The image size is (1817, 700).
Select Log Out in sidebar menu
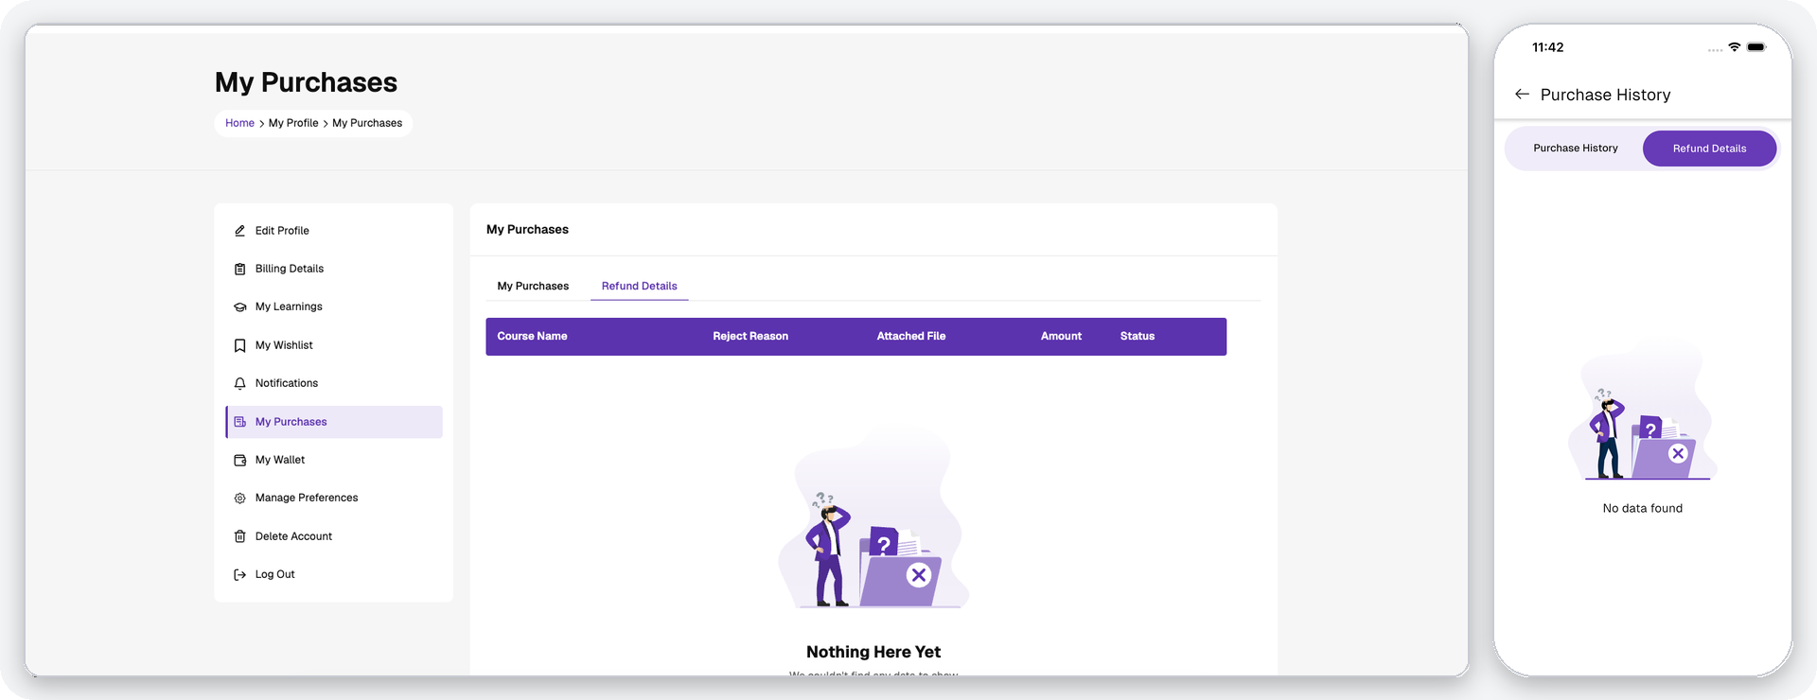point(334,574)
